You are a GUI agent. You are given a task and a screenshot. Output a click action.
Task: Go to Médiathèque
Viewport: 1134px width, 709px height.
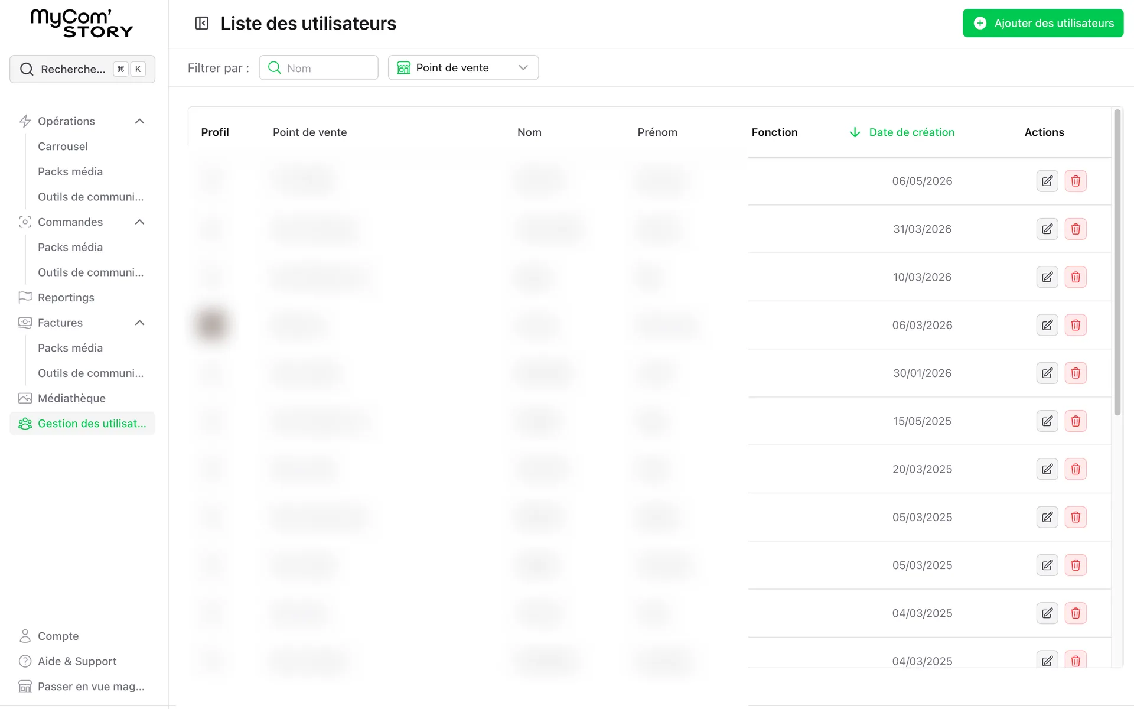click(71, 398)
